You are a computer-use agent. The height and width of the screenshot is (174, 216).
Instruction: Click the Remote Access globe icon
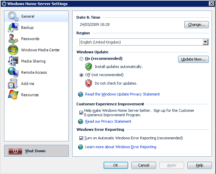pyautogui.click(x=13, y=72)
